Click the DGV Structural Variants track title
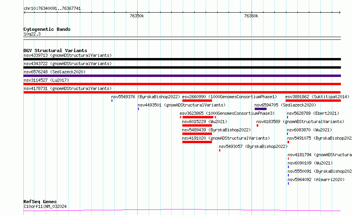 pyautogui.click(x=55, y=50)
